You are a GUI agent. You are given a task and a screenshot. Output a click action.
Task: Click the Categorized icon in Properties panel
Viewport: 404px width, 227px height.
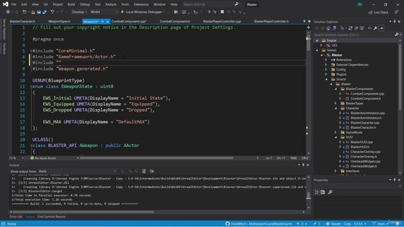point(317,192)
